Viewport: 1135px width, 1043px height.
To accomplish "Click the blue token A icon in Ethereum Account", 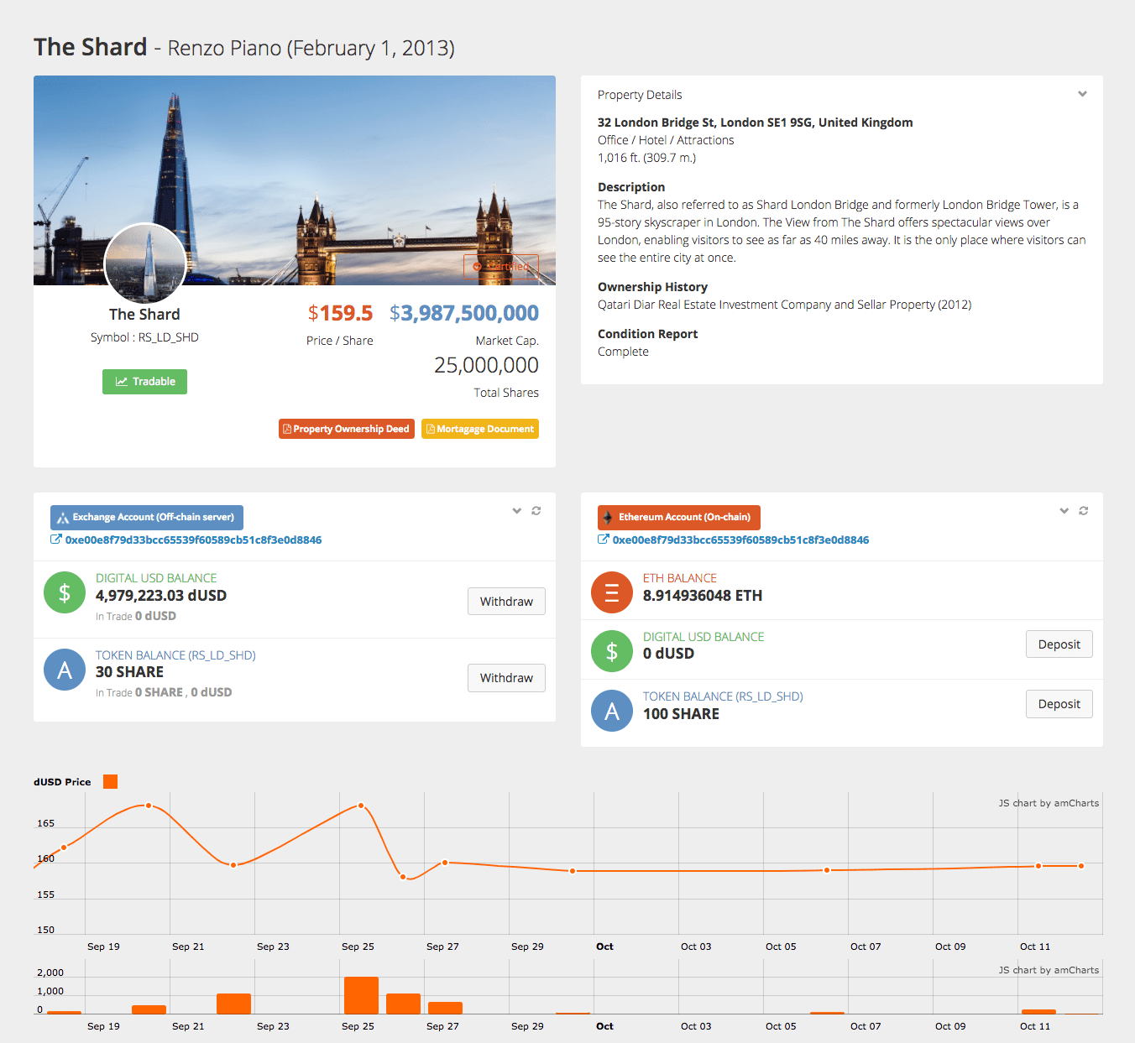I will pyautogui.click(x=612, y=711).
